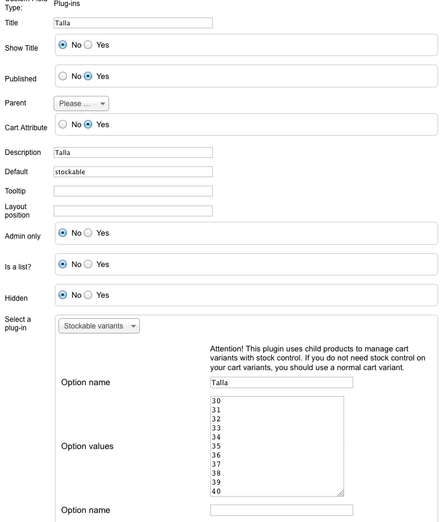Viewport: 443px width, 522px height.
Task: Open the Stockable variants plug-in dropdown
Action: tap(99, 326)
